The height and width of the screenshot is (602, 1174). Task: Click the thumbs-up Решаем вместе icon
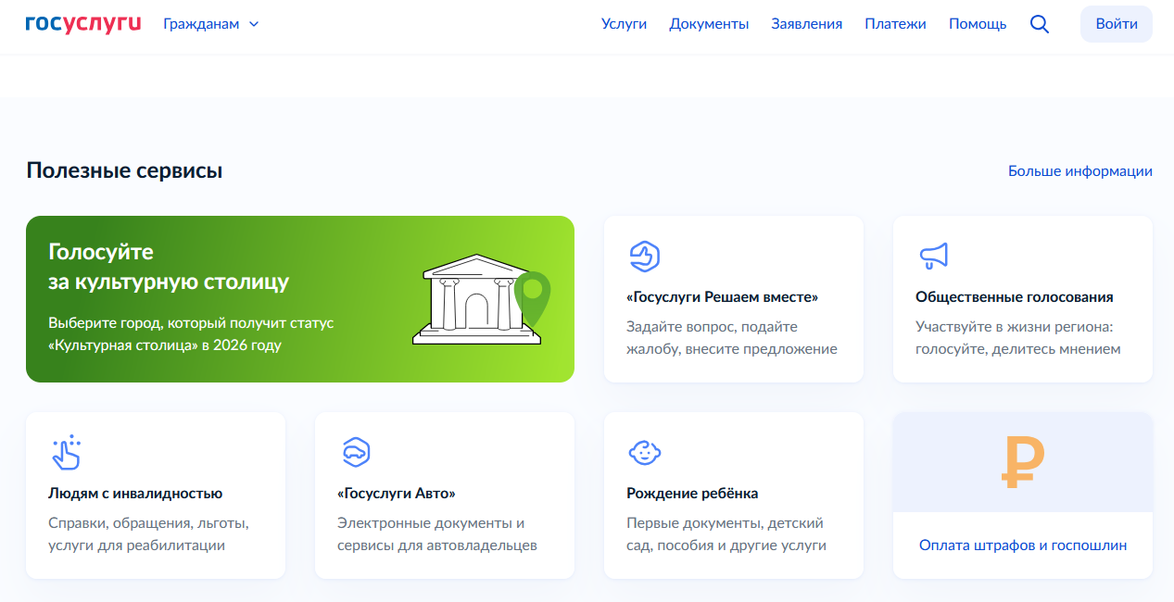click(643, 256)
